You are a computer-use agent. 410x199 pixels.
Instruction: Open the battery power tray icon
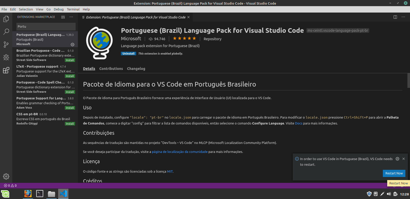pyautogui.click(x=395, y=194)
